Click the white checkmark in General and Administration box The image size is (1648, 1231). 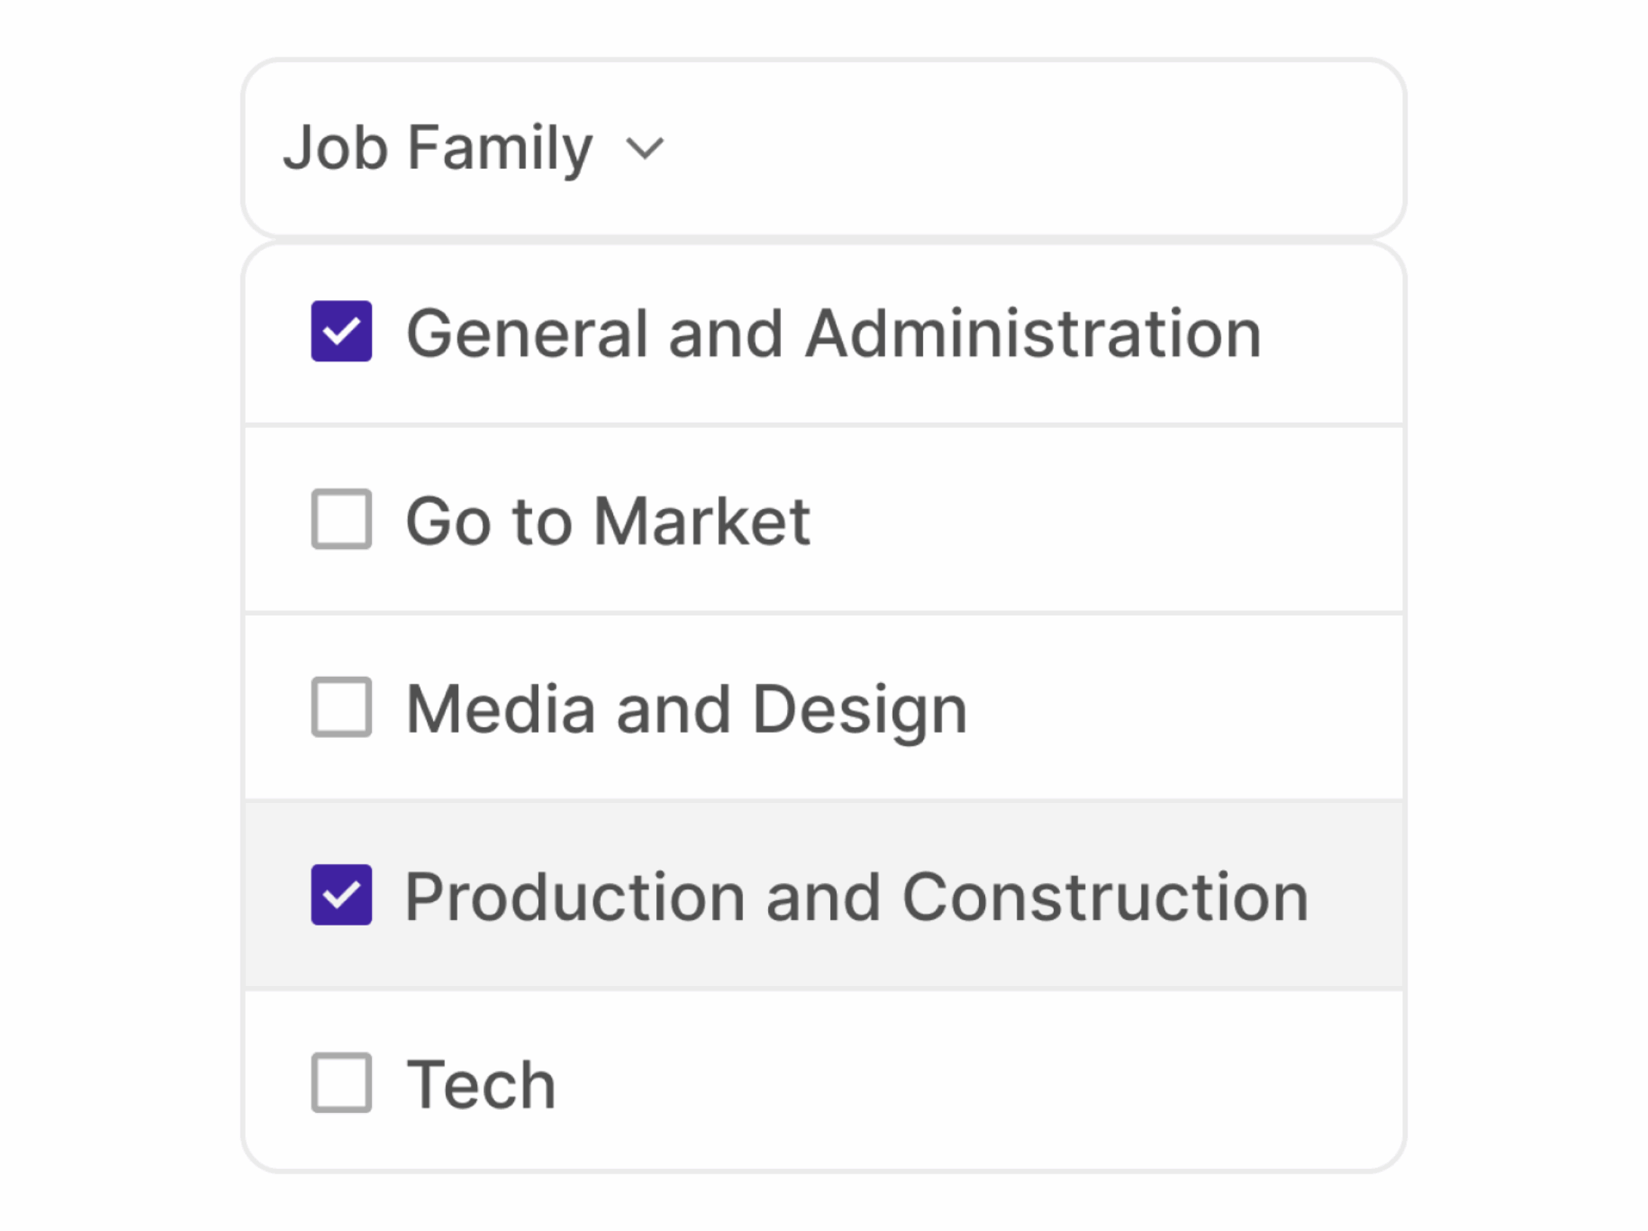(x=341, y=330)
